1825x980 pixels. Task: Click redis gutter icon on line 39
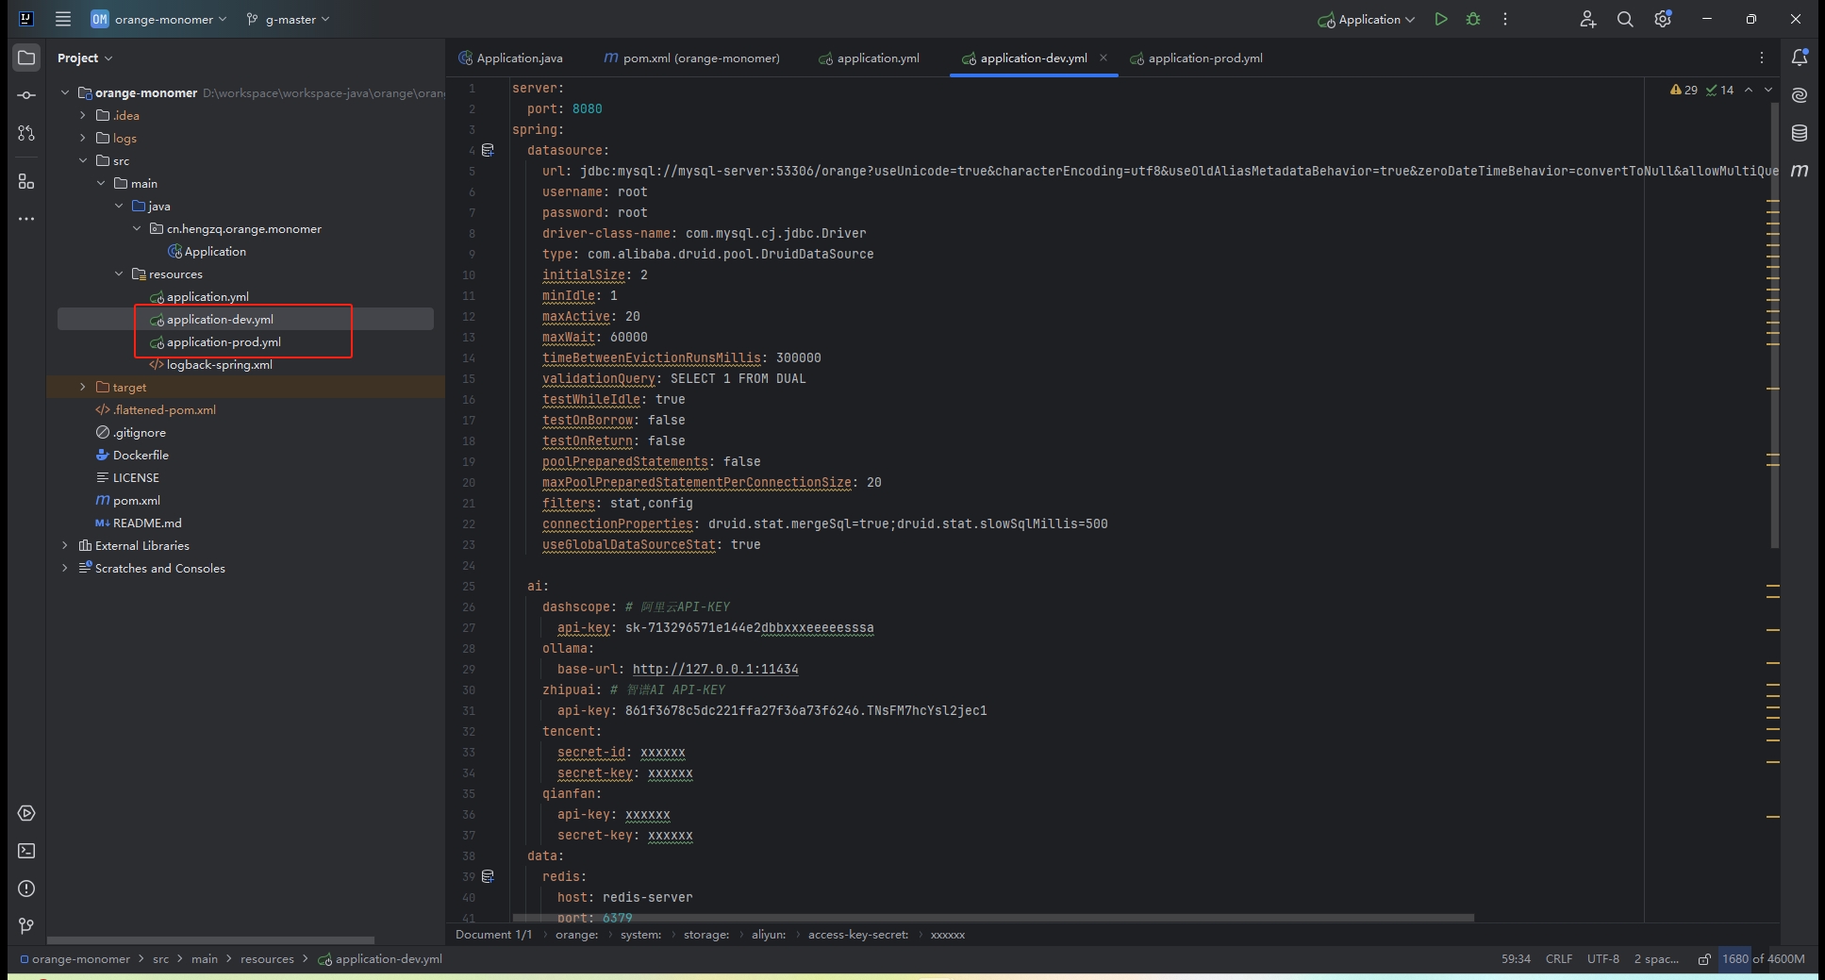pos(488,876)
